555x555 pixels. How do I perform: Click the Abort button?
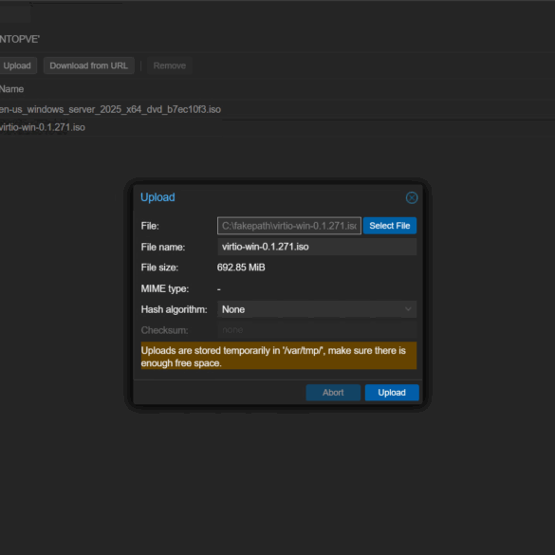coord(333,392)
